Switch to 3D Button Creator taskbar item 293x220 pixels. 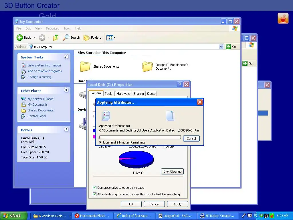coord(218,216)
